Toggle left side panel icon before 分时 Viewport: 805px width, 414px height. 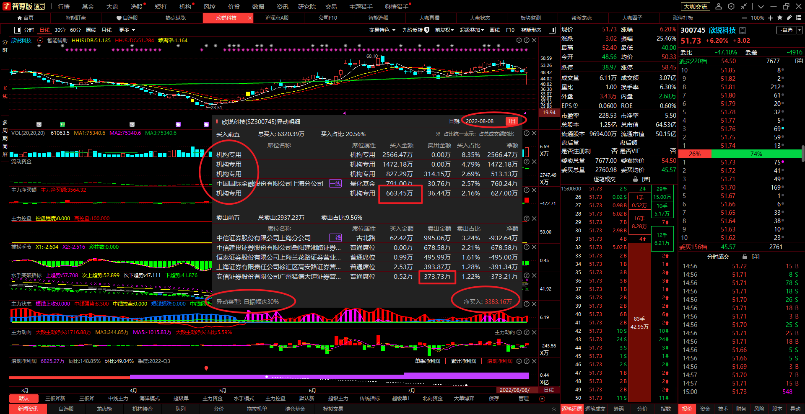point(18,30)
